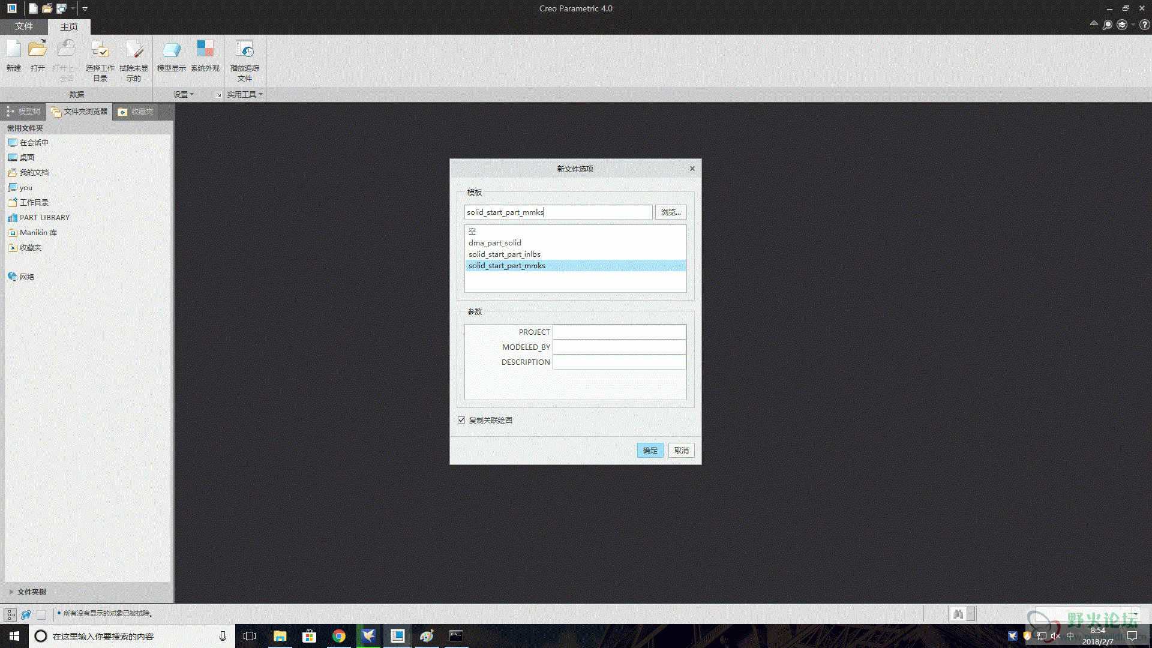
Task: Open 在会话中 folder in navigator
Action: click(28, 143)
